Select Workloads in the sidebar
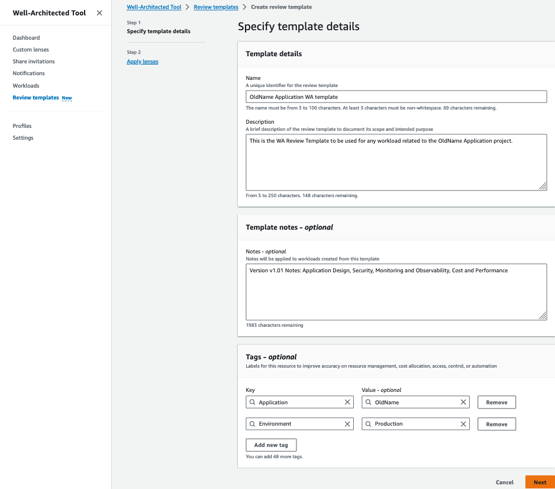 25,85
